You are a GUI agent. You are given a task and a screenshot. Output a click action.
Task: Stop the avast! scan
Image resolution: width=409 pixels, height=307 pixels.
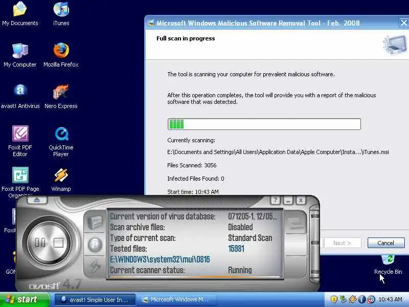pyautogui.click(x=58, y=243)
